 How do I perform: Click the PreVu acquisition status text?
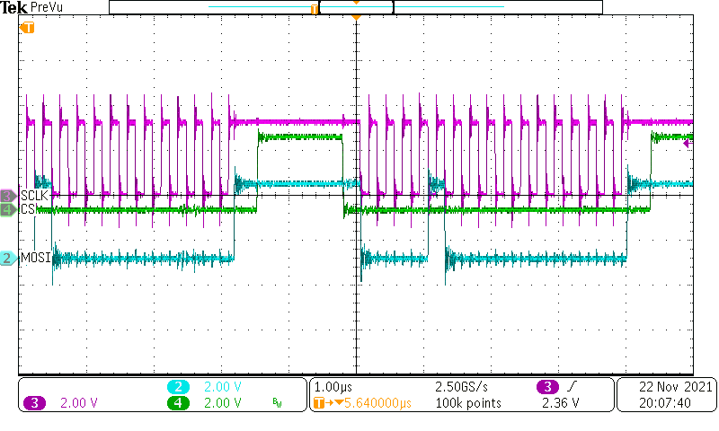(47, 7)
